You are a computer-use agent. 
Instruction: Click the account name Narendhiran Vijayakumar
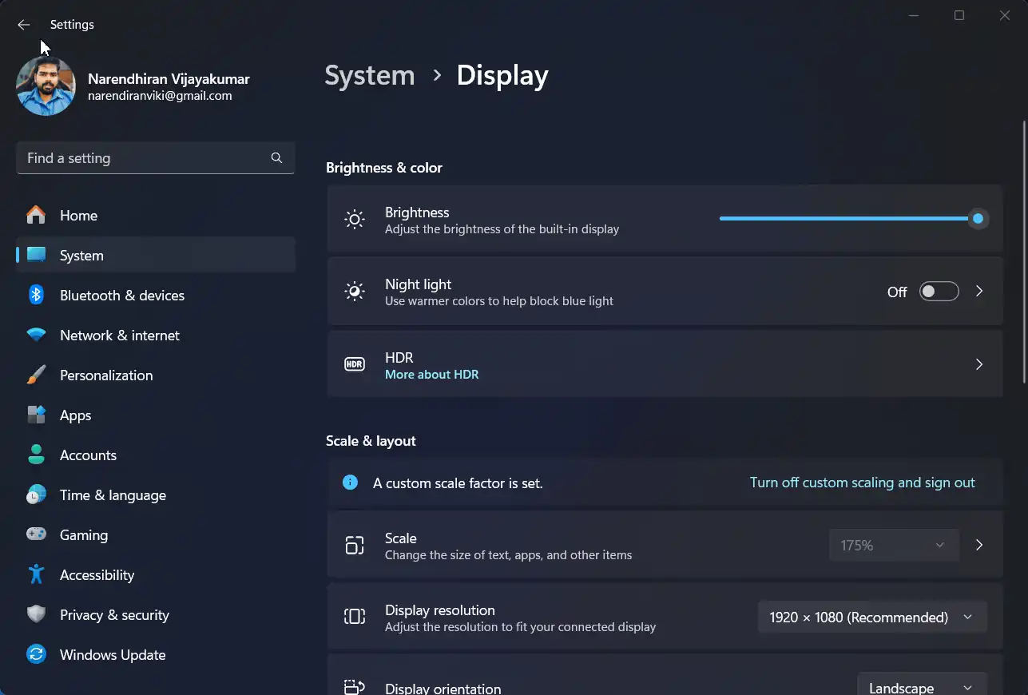(x=169, y=79)
